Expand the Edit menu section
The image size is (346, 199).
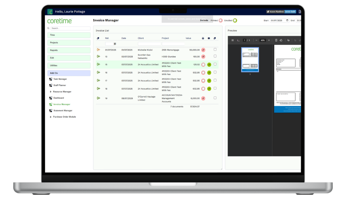[69, 58]
